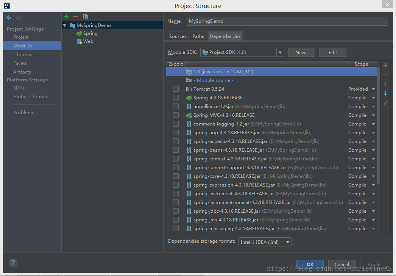
Task: Open Libraries in Project Settings
Action: (23, 54)
